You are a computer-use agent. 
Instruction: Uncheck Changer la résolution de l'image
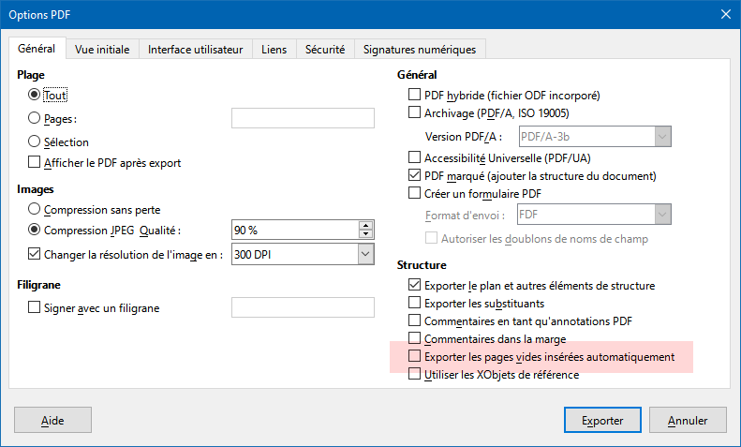tap(34, 254)
